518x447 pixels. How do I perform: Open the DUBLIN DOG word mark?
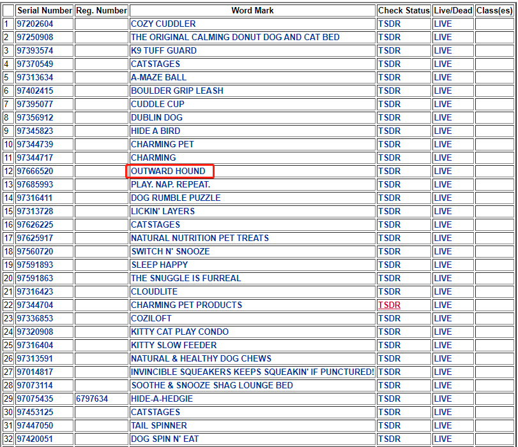tap(156, 118)
